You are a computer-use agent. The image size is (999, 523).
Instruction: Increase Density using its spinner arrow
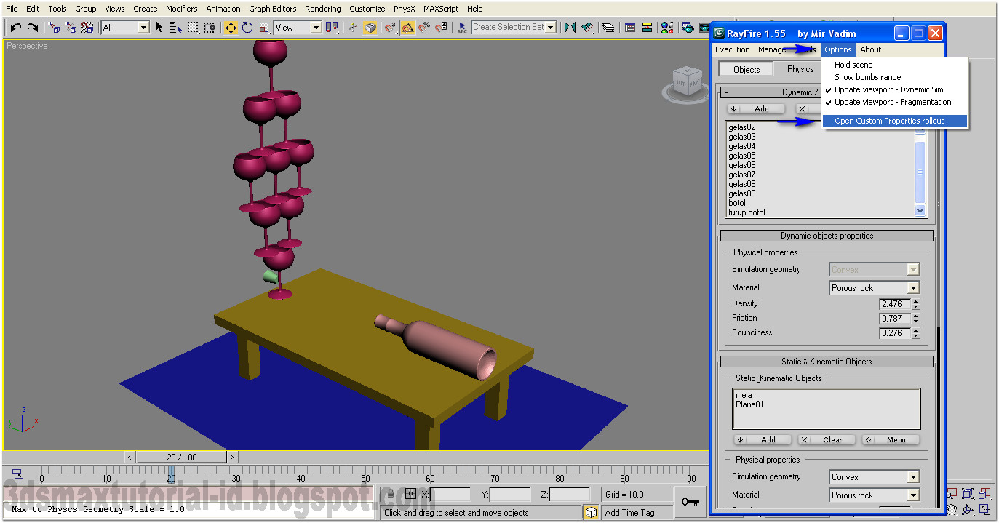pos(915,300)
